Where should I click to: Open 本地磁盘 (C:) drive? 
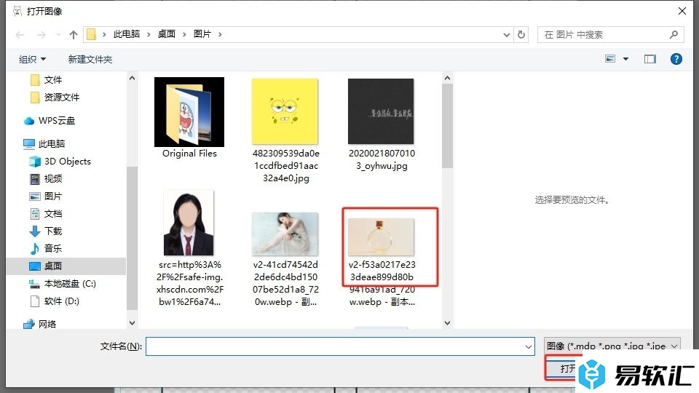(x=63, y=283)
